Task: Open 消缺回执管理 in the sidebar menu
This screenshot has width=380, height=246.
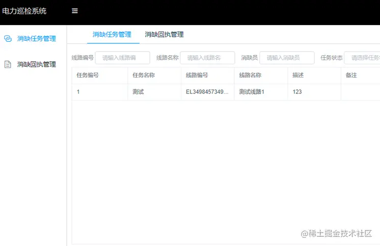Action: (37, 64)
